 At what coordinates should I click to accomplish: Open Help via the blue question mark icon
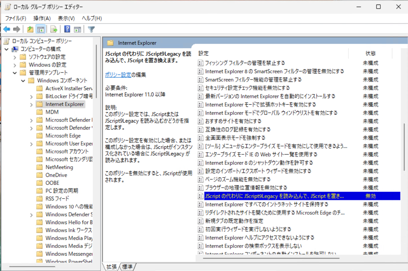[67, 29]
